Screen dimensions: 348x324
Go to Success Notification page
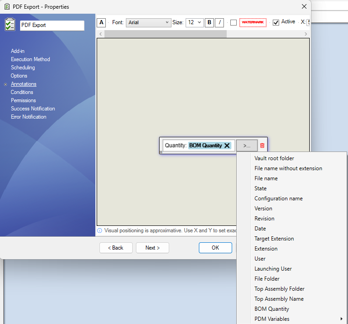click(33, 109)
